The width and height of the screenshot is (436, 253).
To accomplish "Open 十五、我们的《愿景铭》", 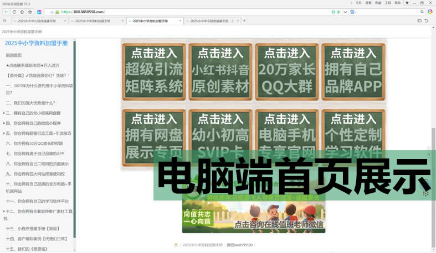I will tap(27, 249).
